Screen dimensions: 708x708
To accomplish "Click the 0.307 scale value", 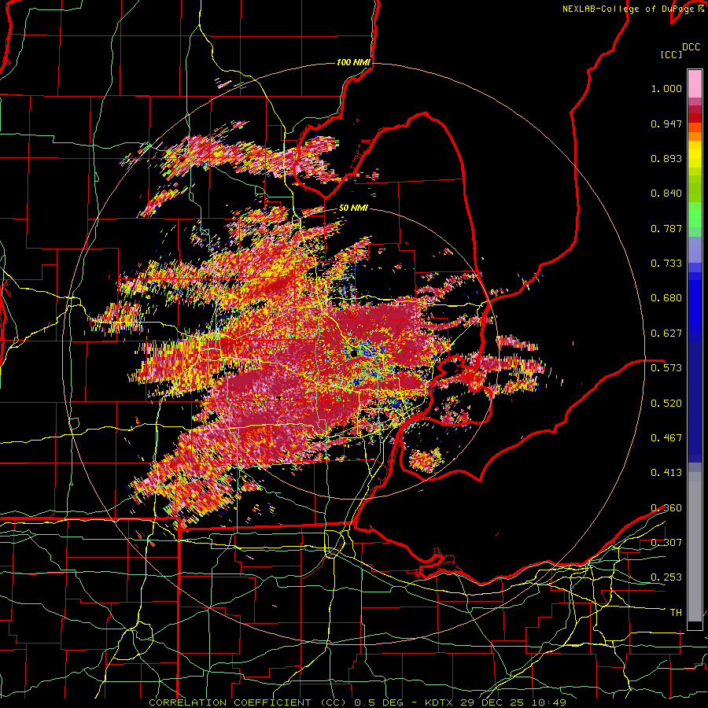I will (x=666, y=542).
